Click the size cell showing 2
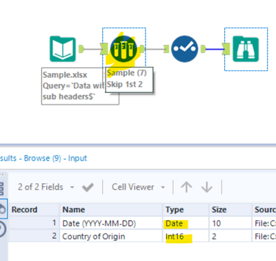276x261 pixels. pyautogui.click(x=230, y=236)
